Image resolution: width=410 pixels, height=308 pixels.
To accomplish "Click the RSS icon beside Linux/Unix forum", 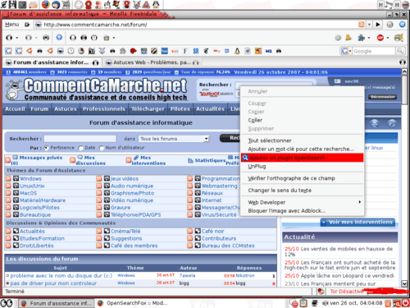I will click(8, 186).
